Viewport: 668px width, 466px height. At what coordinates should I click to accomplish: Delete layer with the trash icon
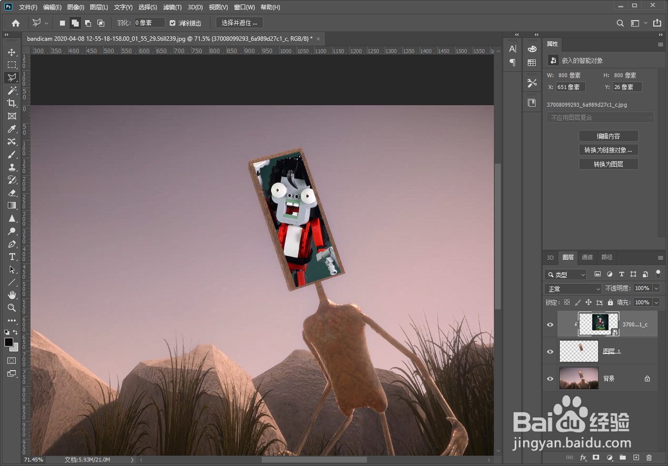(x=649, y=458)
